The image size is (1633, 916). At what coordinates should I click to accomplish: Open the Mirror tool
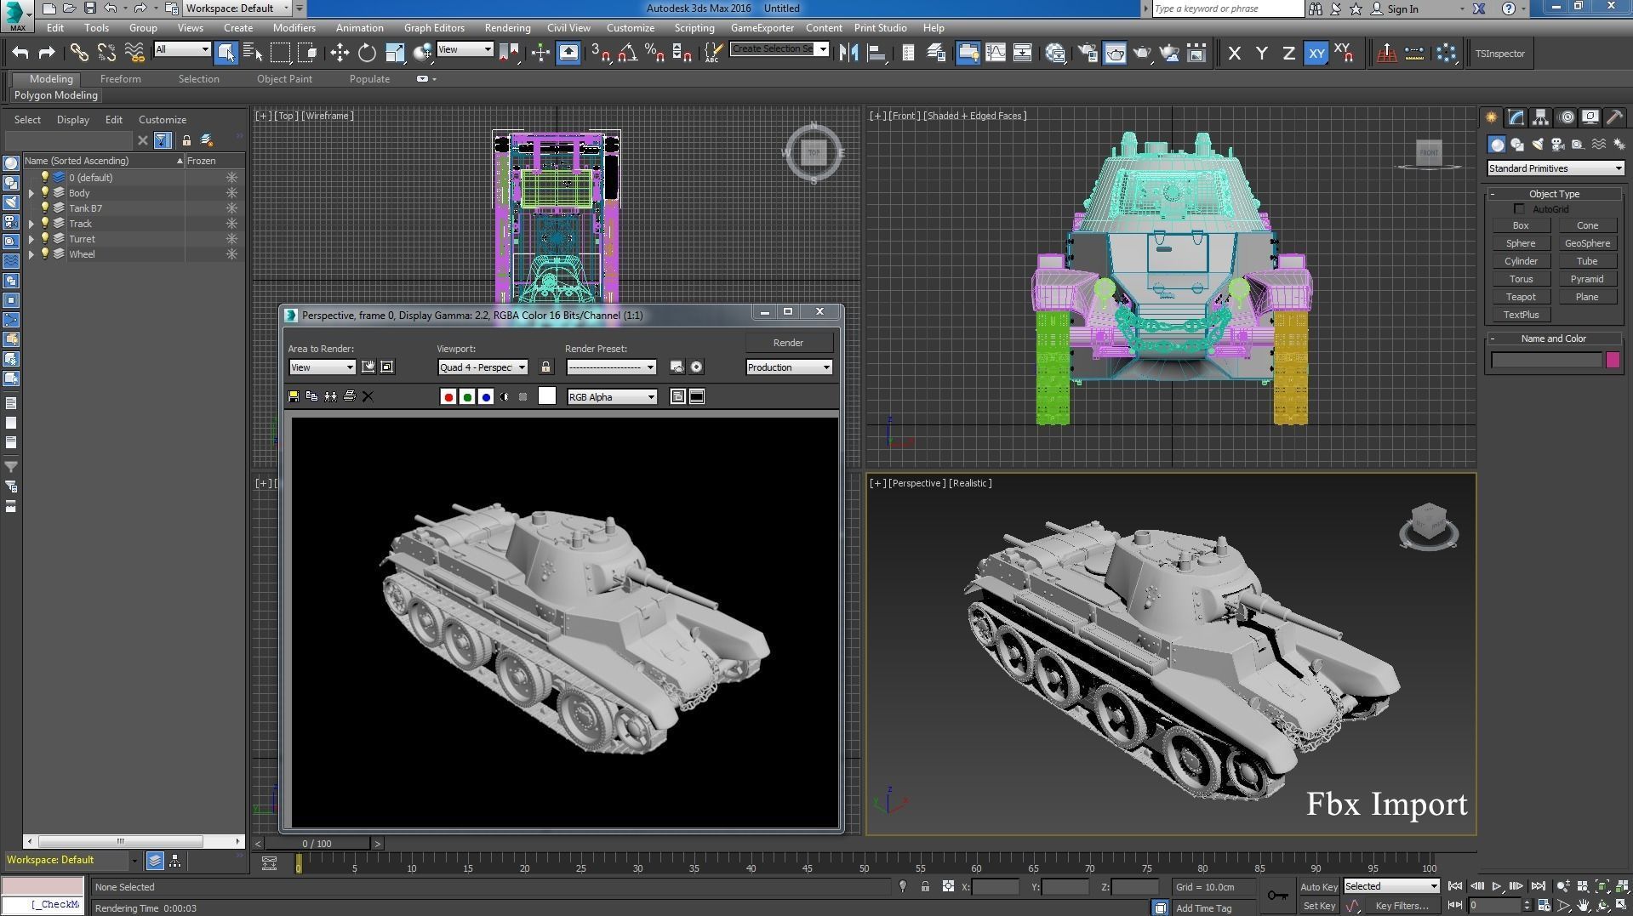(848, 53)
